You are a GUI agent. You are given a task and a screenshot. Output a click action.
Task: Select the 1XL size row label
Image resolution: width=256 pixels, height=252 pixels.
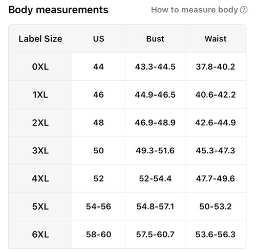pyautogui.click(x=40, y=95)
